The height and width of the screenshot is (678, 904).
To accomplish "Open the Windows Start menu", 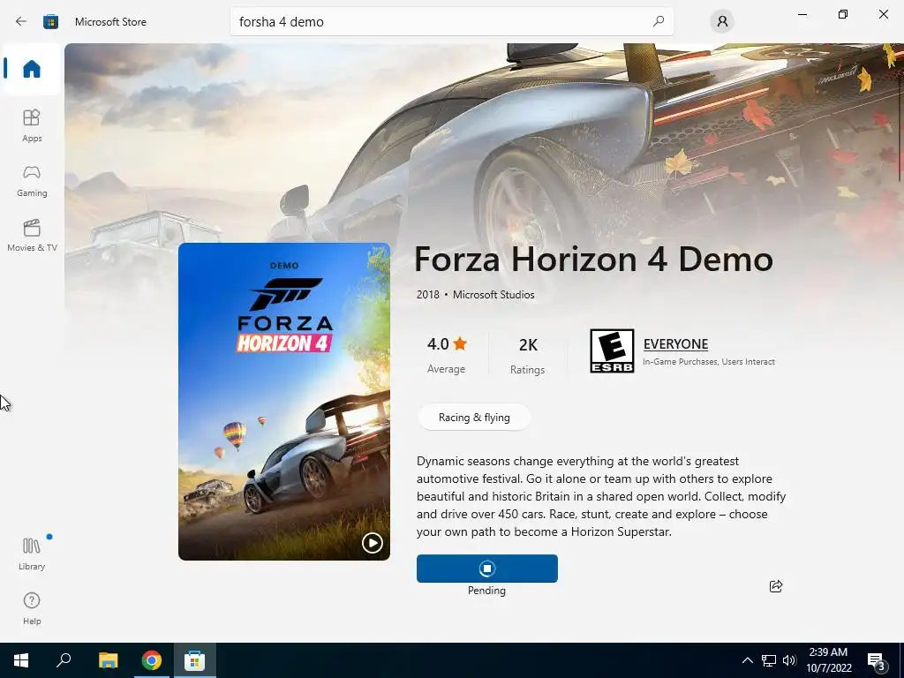I will (21, 660).
